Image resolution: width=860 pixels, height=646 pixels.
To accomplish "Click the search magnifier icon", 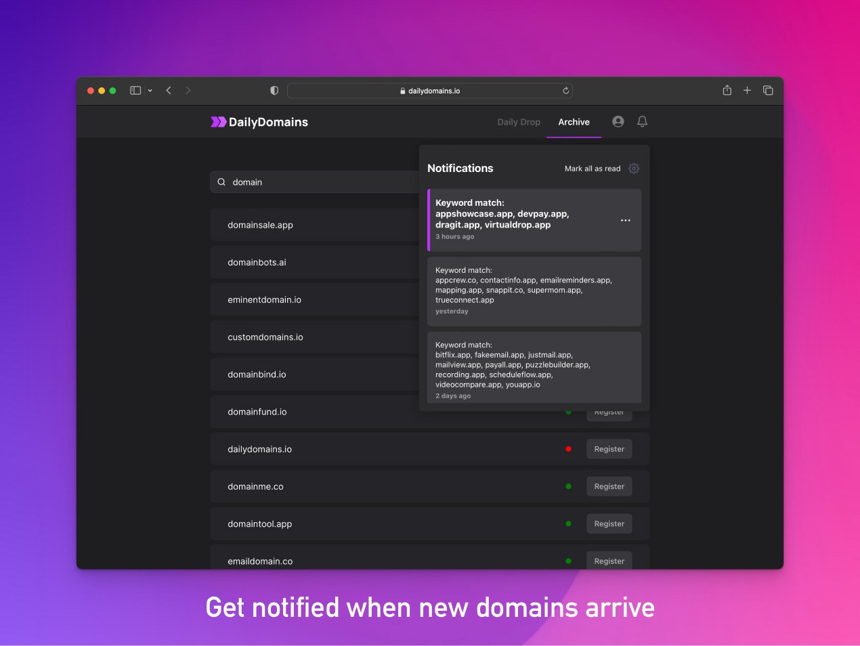I will tap(221, 181).
